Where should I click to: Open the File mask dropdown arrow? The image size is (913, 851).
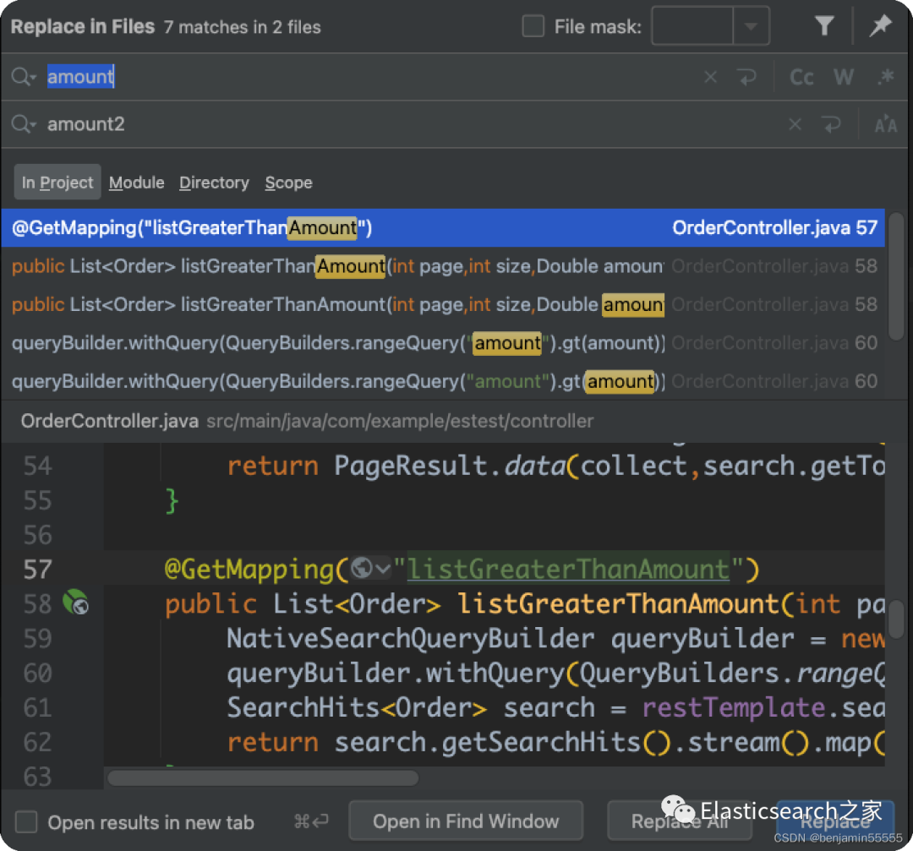click(x=752, y=26)
